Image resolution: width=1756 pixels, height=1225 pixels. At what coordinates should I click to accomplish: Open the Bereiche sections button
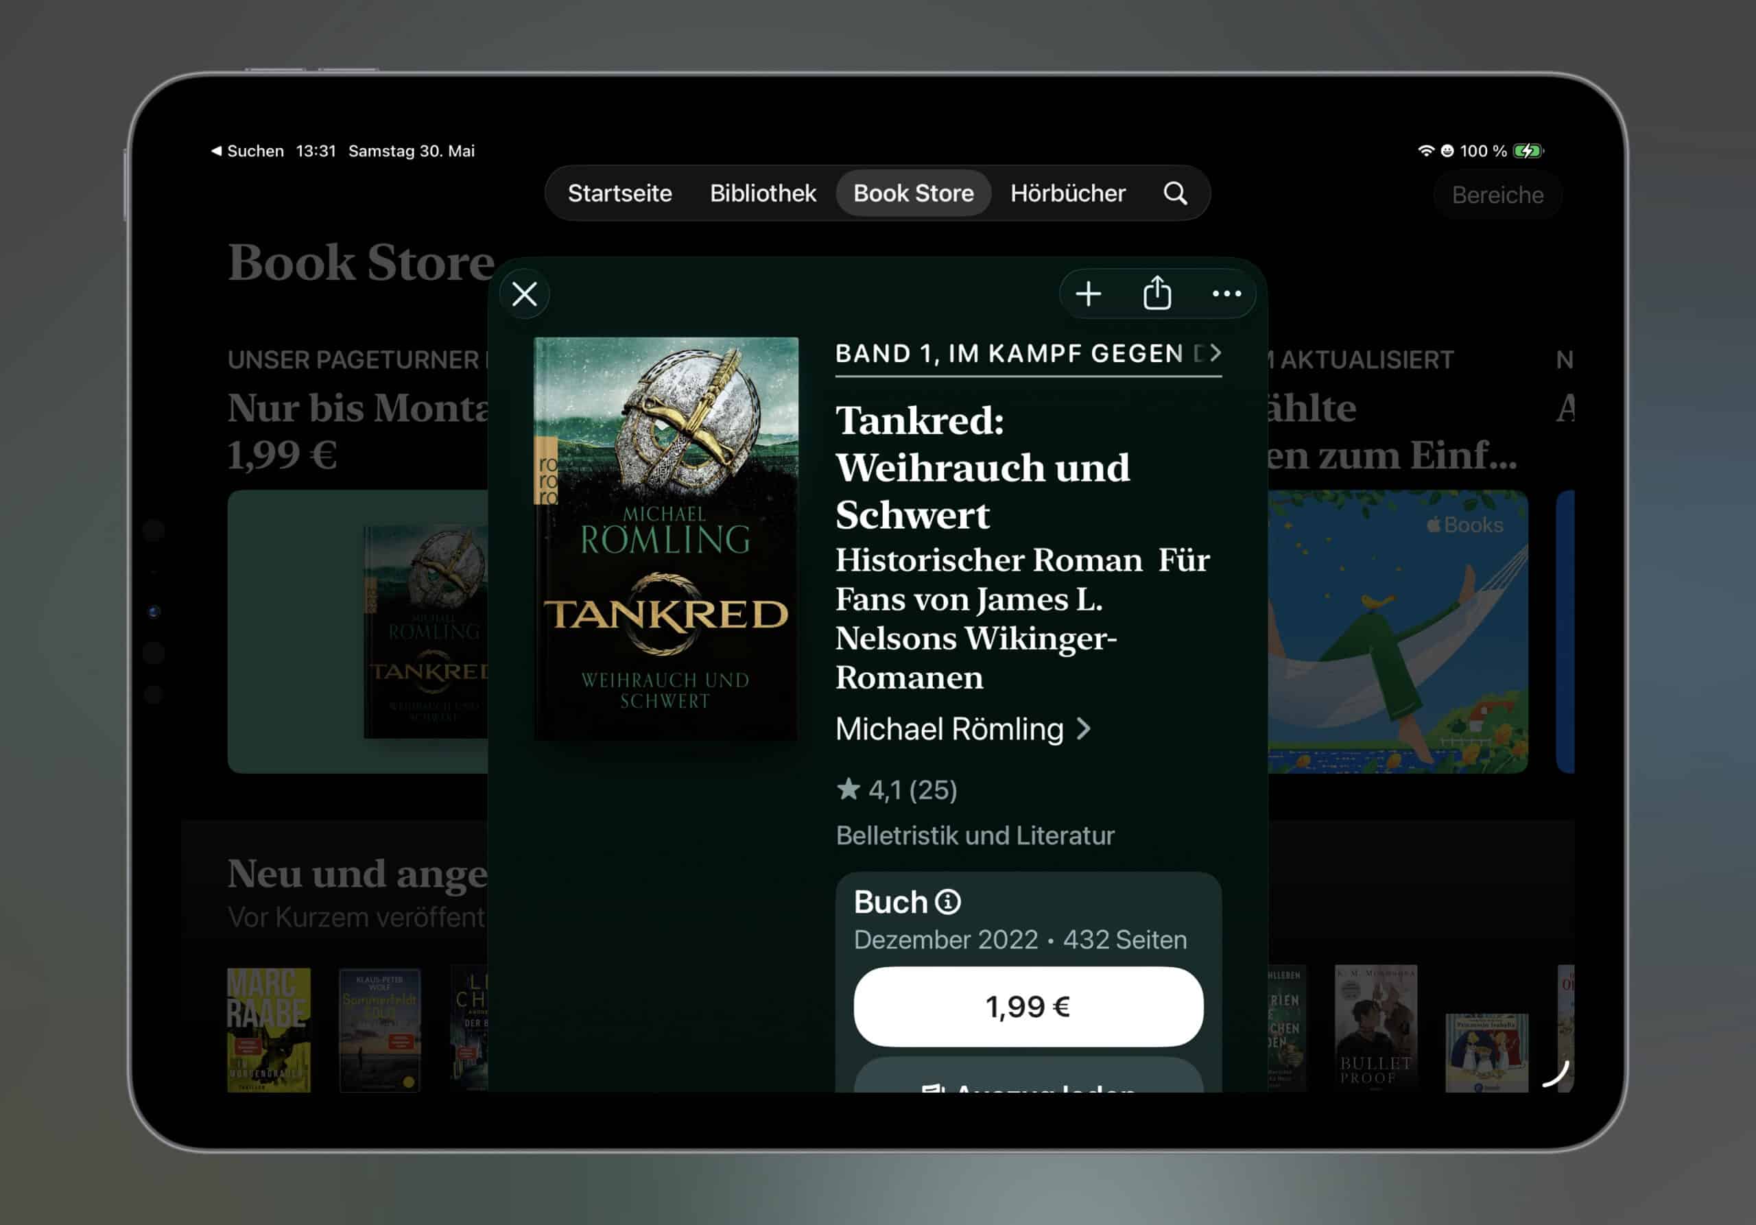(1497, 195)
